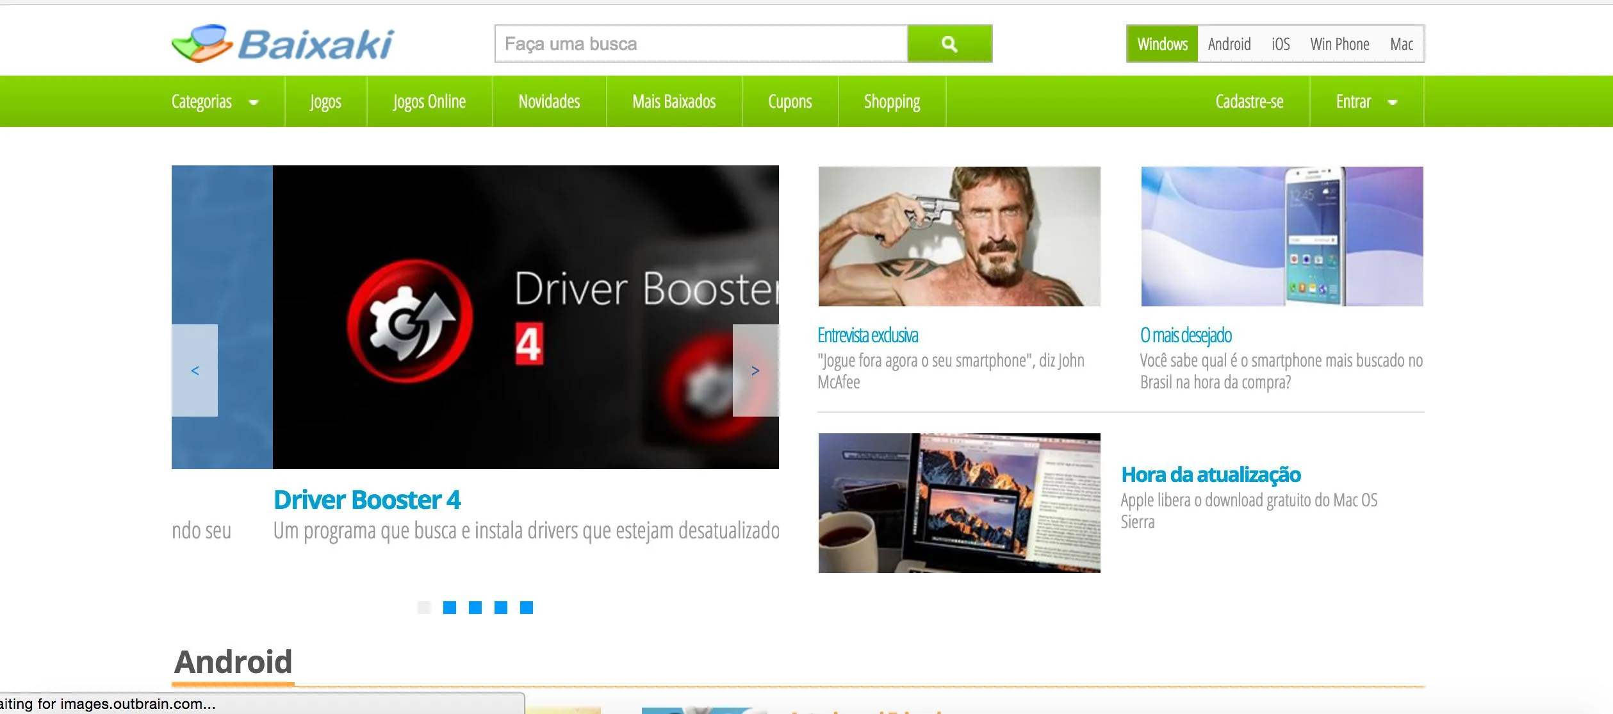
Task: Click the Driver Booster banner image
Action: tap(526, 317)
